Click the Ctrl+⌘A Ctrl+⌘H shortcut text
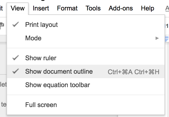Viewport: 169px width, 117px height. point(133,72)
